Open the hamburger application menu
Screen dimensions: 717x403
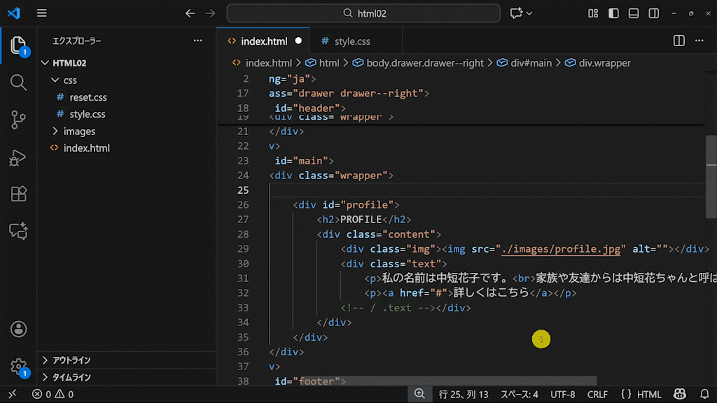[41, 13]
